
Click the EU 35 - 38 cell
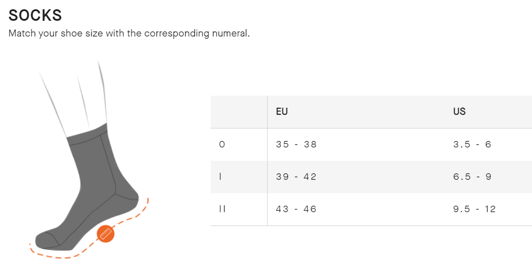coord(296,145)
